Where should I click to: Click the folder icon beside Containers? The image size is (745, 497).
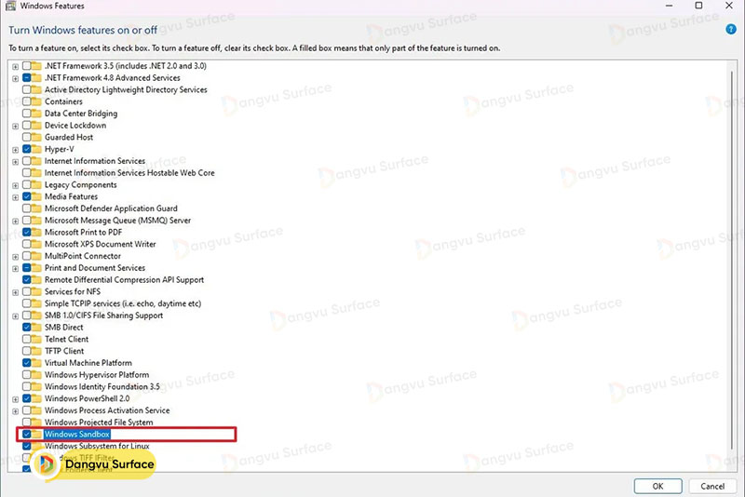pos(36,101)
